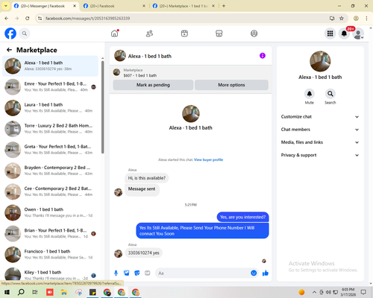Click the conversation list scrollbar

(x=103, y=107)
